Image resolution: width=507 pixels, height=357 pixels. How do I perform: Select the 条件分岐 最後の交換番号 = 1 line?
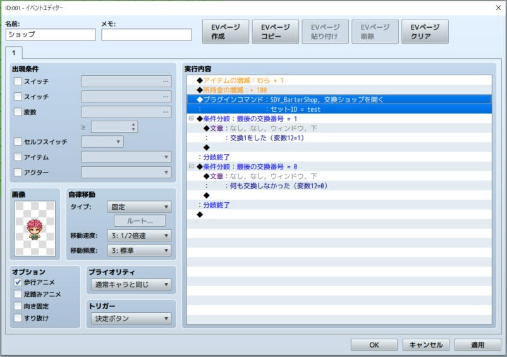pos(339,119)
